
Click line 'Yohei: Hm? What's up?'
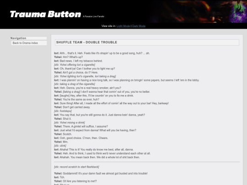click(68, 57)
